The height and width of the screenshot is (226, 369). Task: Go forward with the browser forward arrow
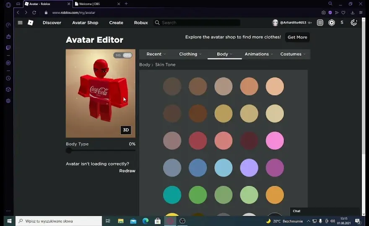point(26,13)
